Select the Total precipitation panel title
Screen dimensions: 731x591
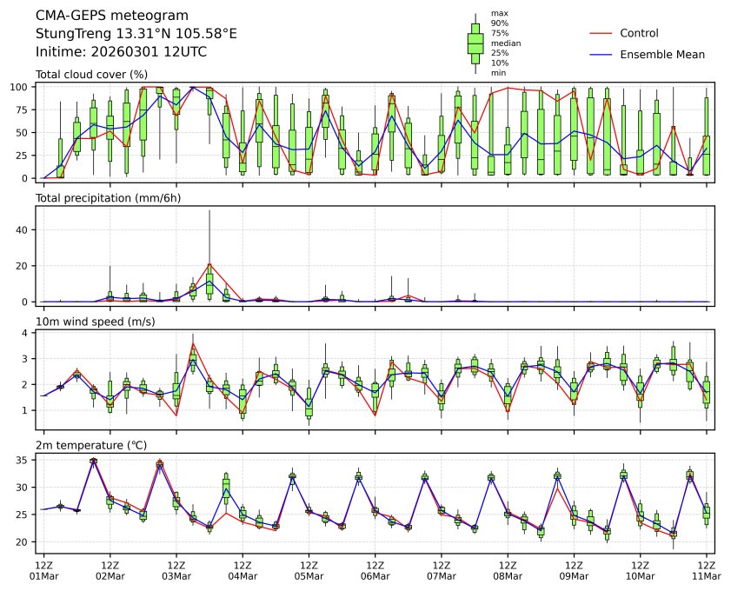(102, 198)
